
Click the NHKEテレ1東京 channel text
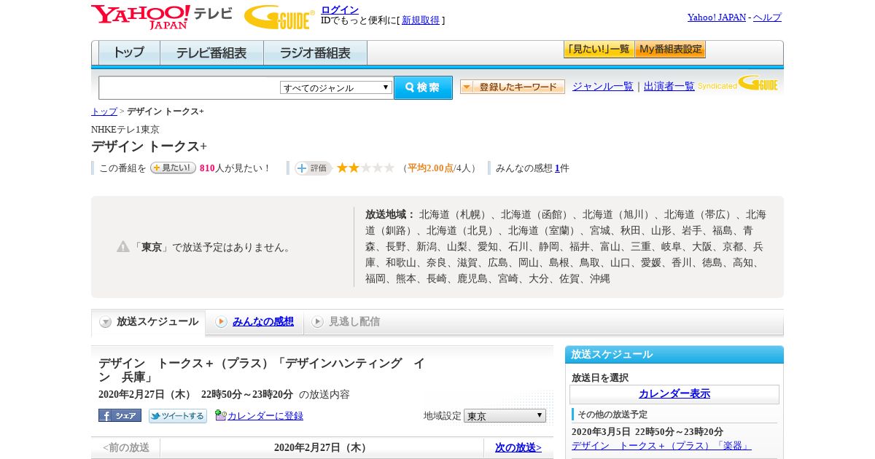125,130
